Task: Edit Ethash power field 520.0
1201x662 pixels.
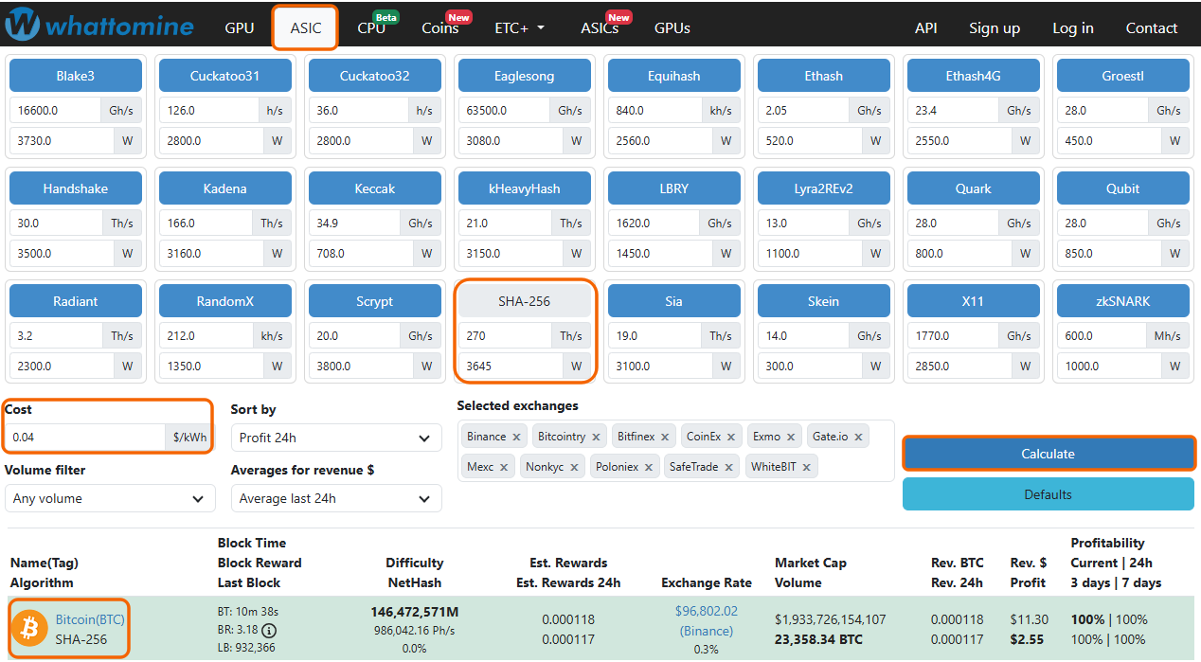Action: [x=811, y=140]
